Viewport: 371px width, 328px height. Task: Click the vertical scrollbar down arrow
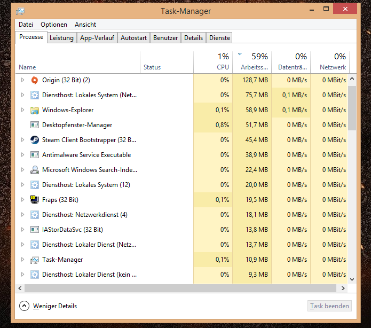[352, 279]
